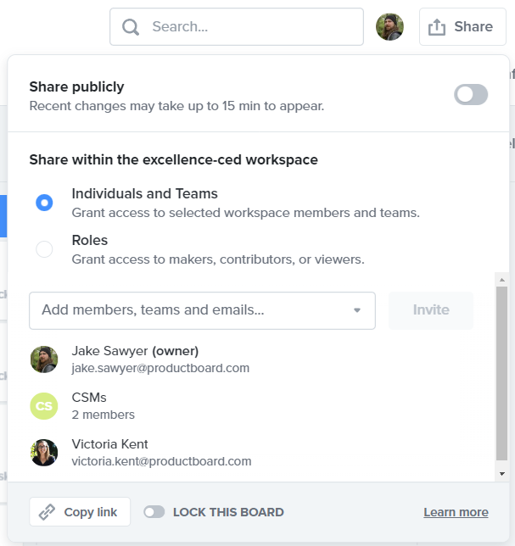Enable the Share publicly toggle
The height and width of the screenshot is (546, 515).
pos(471,94)
